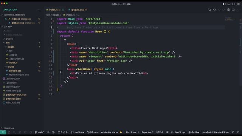Close index.js in open editors list
The height and width of the screenshot is (136, 242).
[x=6, y=19]
